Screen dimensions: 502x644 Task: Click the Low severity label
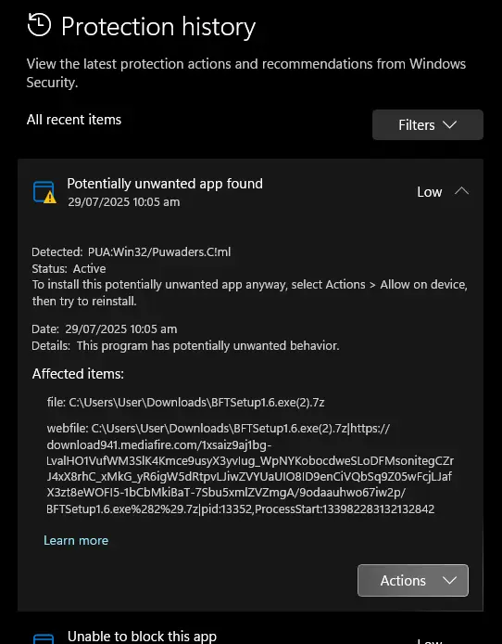[x=429, y=192]
